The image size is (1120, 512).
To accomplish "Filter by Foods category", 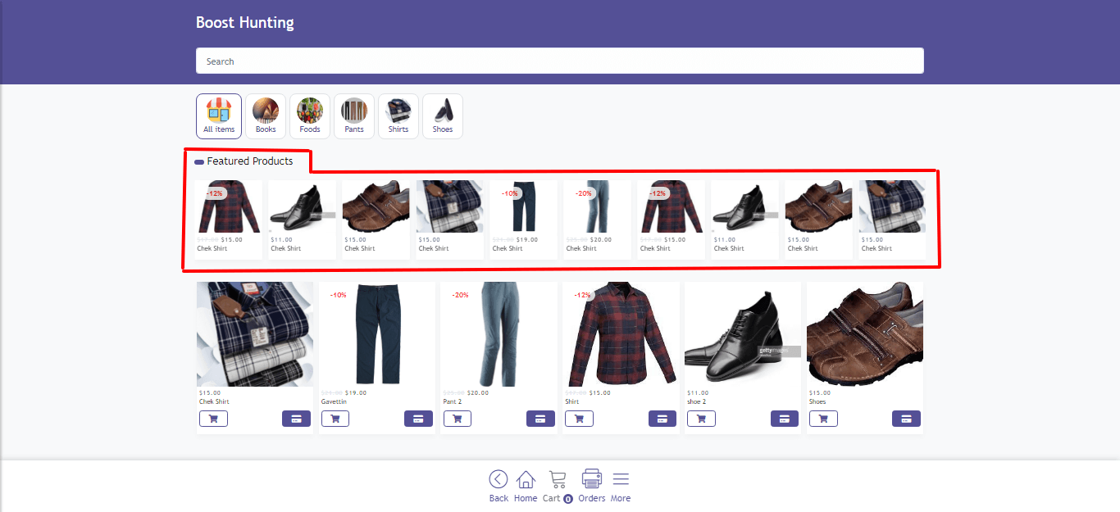I will tap(310, 116).
